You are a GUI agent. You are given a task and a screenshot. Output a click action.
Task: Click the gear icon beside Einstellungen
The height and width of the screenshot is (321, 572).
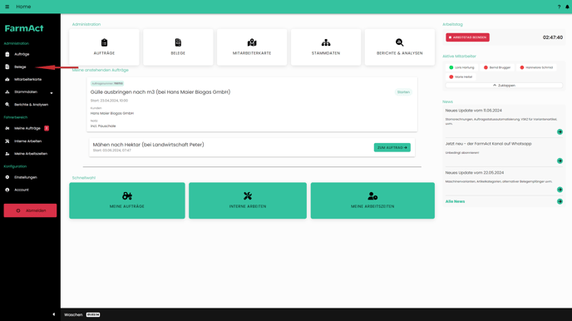click(7, 177)
